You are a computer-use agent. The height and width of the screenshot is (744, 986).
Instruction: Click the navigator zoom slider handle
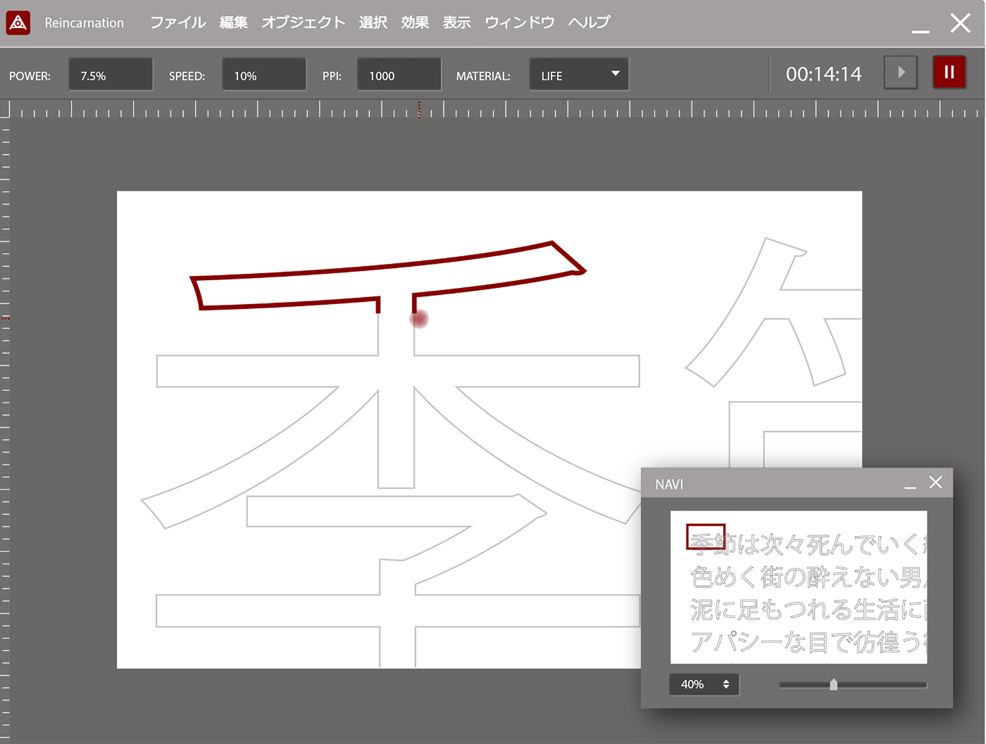point(833,685)
